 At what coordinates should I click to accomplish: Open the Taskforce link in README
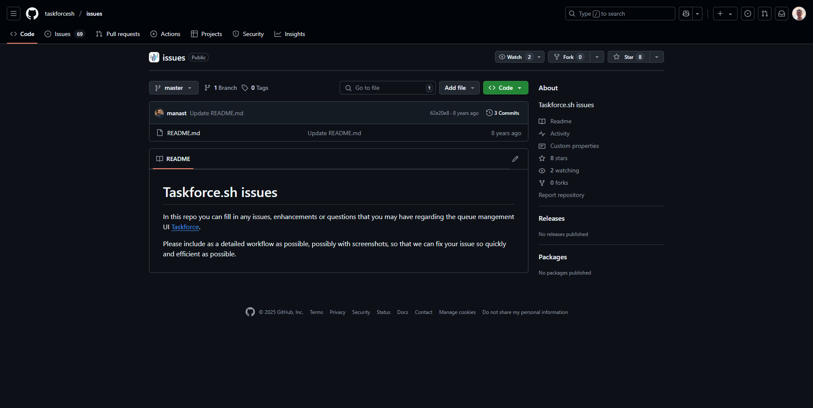[185, 227]
